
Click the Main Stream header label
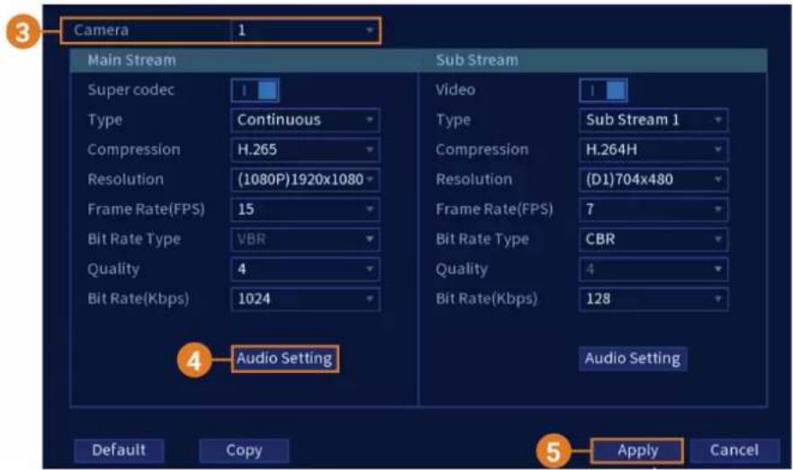[x=132, y=60]
